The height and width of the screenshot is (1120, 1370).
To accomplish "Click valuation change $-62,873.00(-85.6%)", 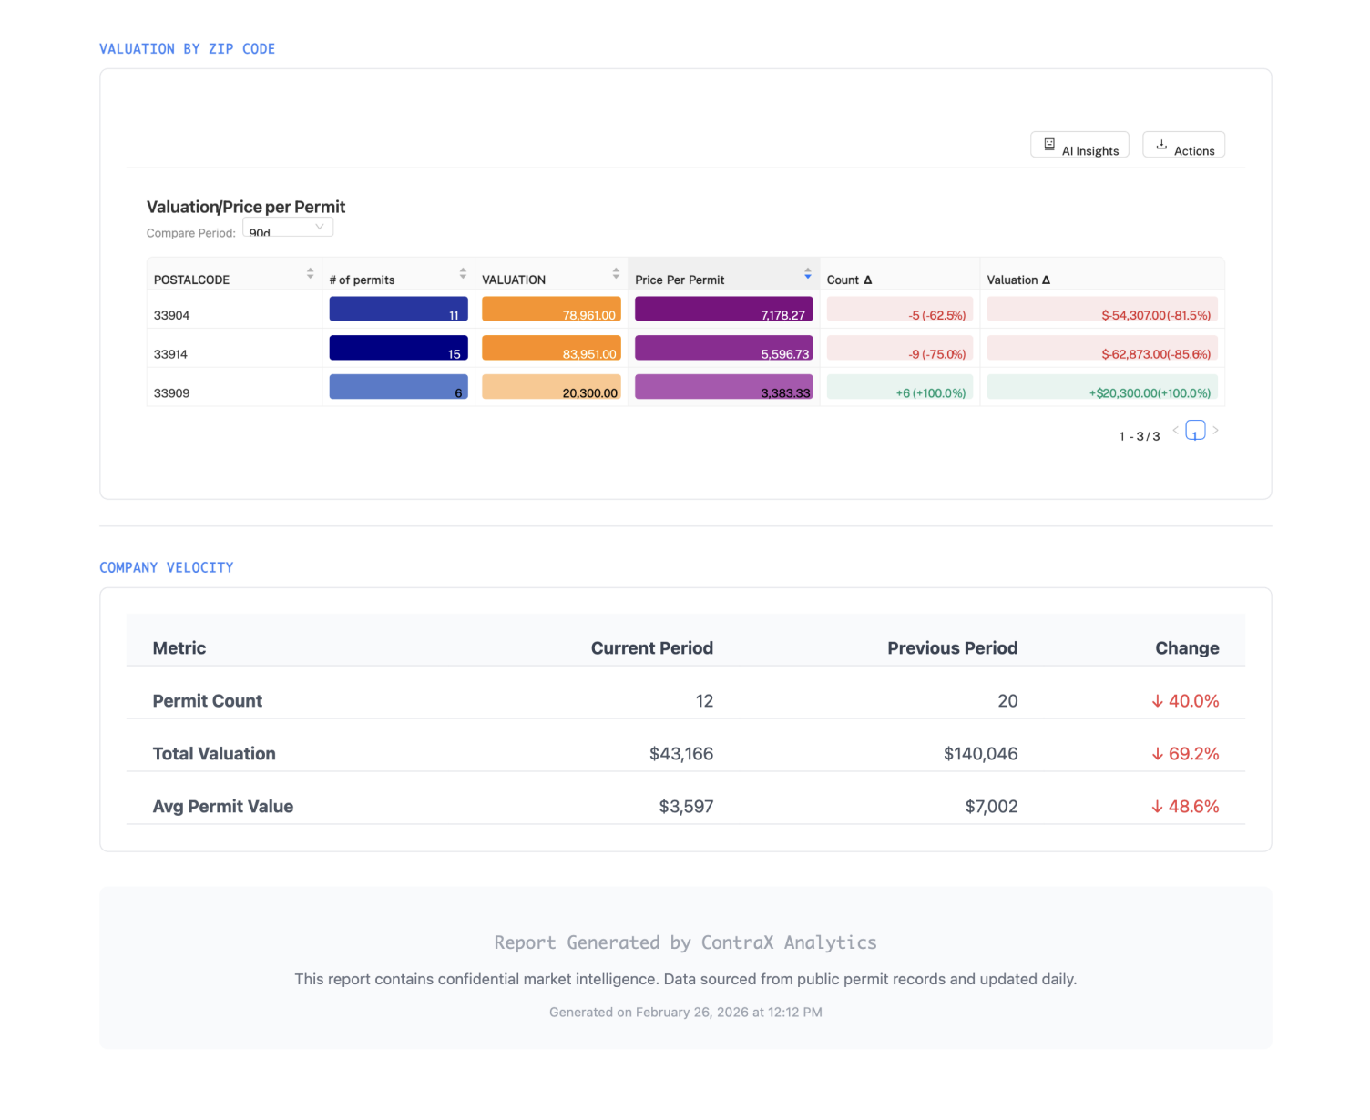I will [1102, 348].
